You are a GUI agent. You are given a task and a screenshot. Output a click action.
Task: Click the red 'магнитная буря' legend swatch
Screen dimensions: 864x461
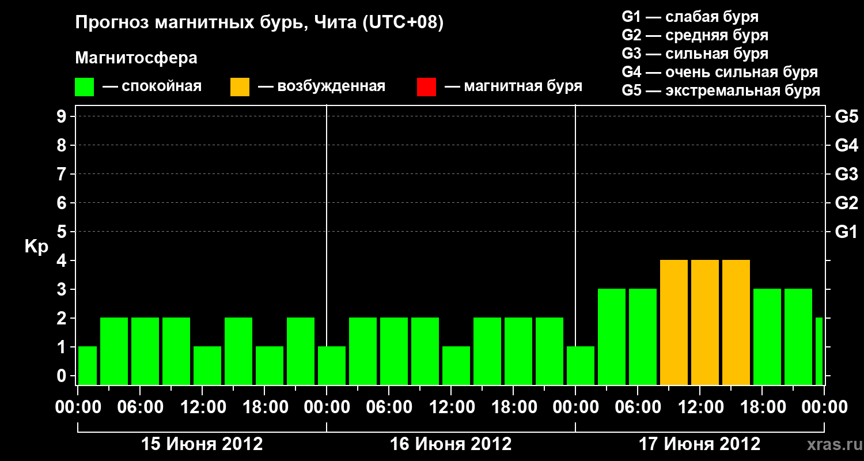(426, 87)
